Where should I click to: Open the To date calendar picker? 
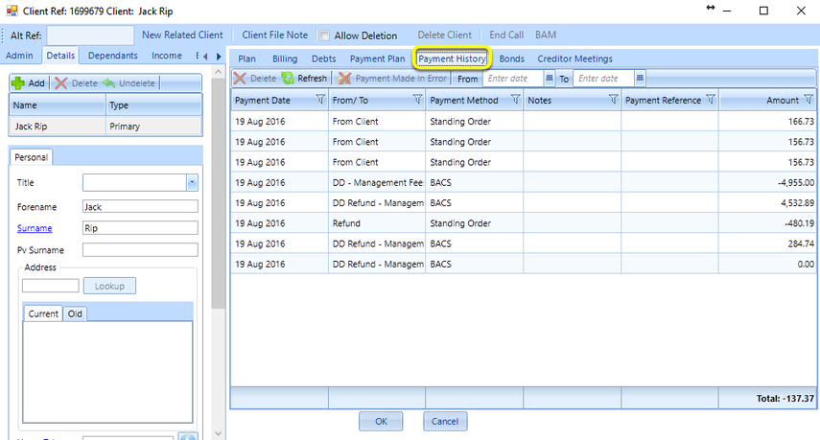(640, 79)
